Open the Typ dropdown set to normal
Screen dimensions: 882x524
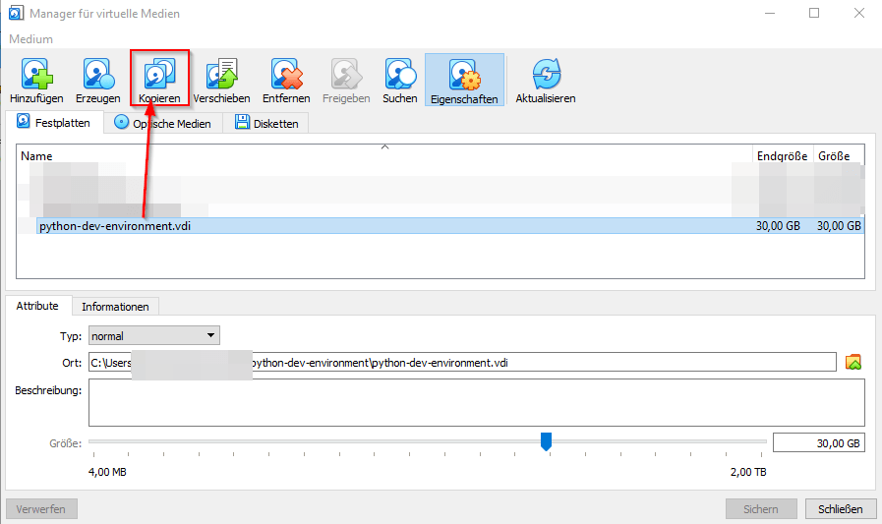pyautogui.click(x=154, y=336)
